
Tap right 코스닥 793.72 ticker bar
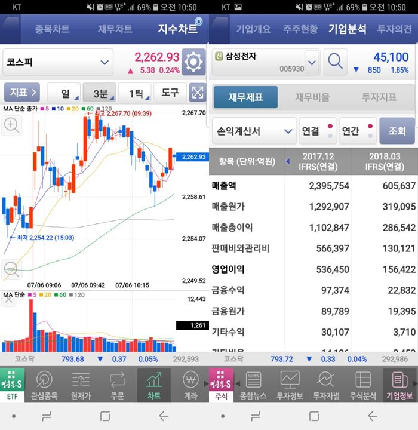click(314, 359)
